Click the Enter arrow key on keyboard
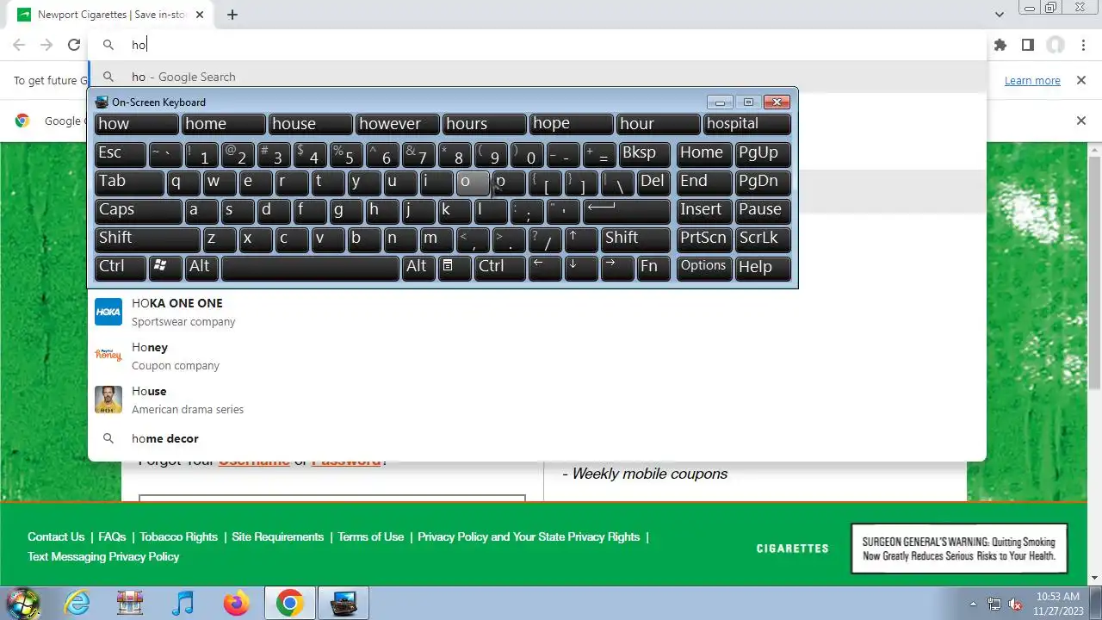Viewport: 1102px width, 620px height. tap(626, 211)
